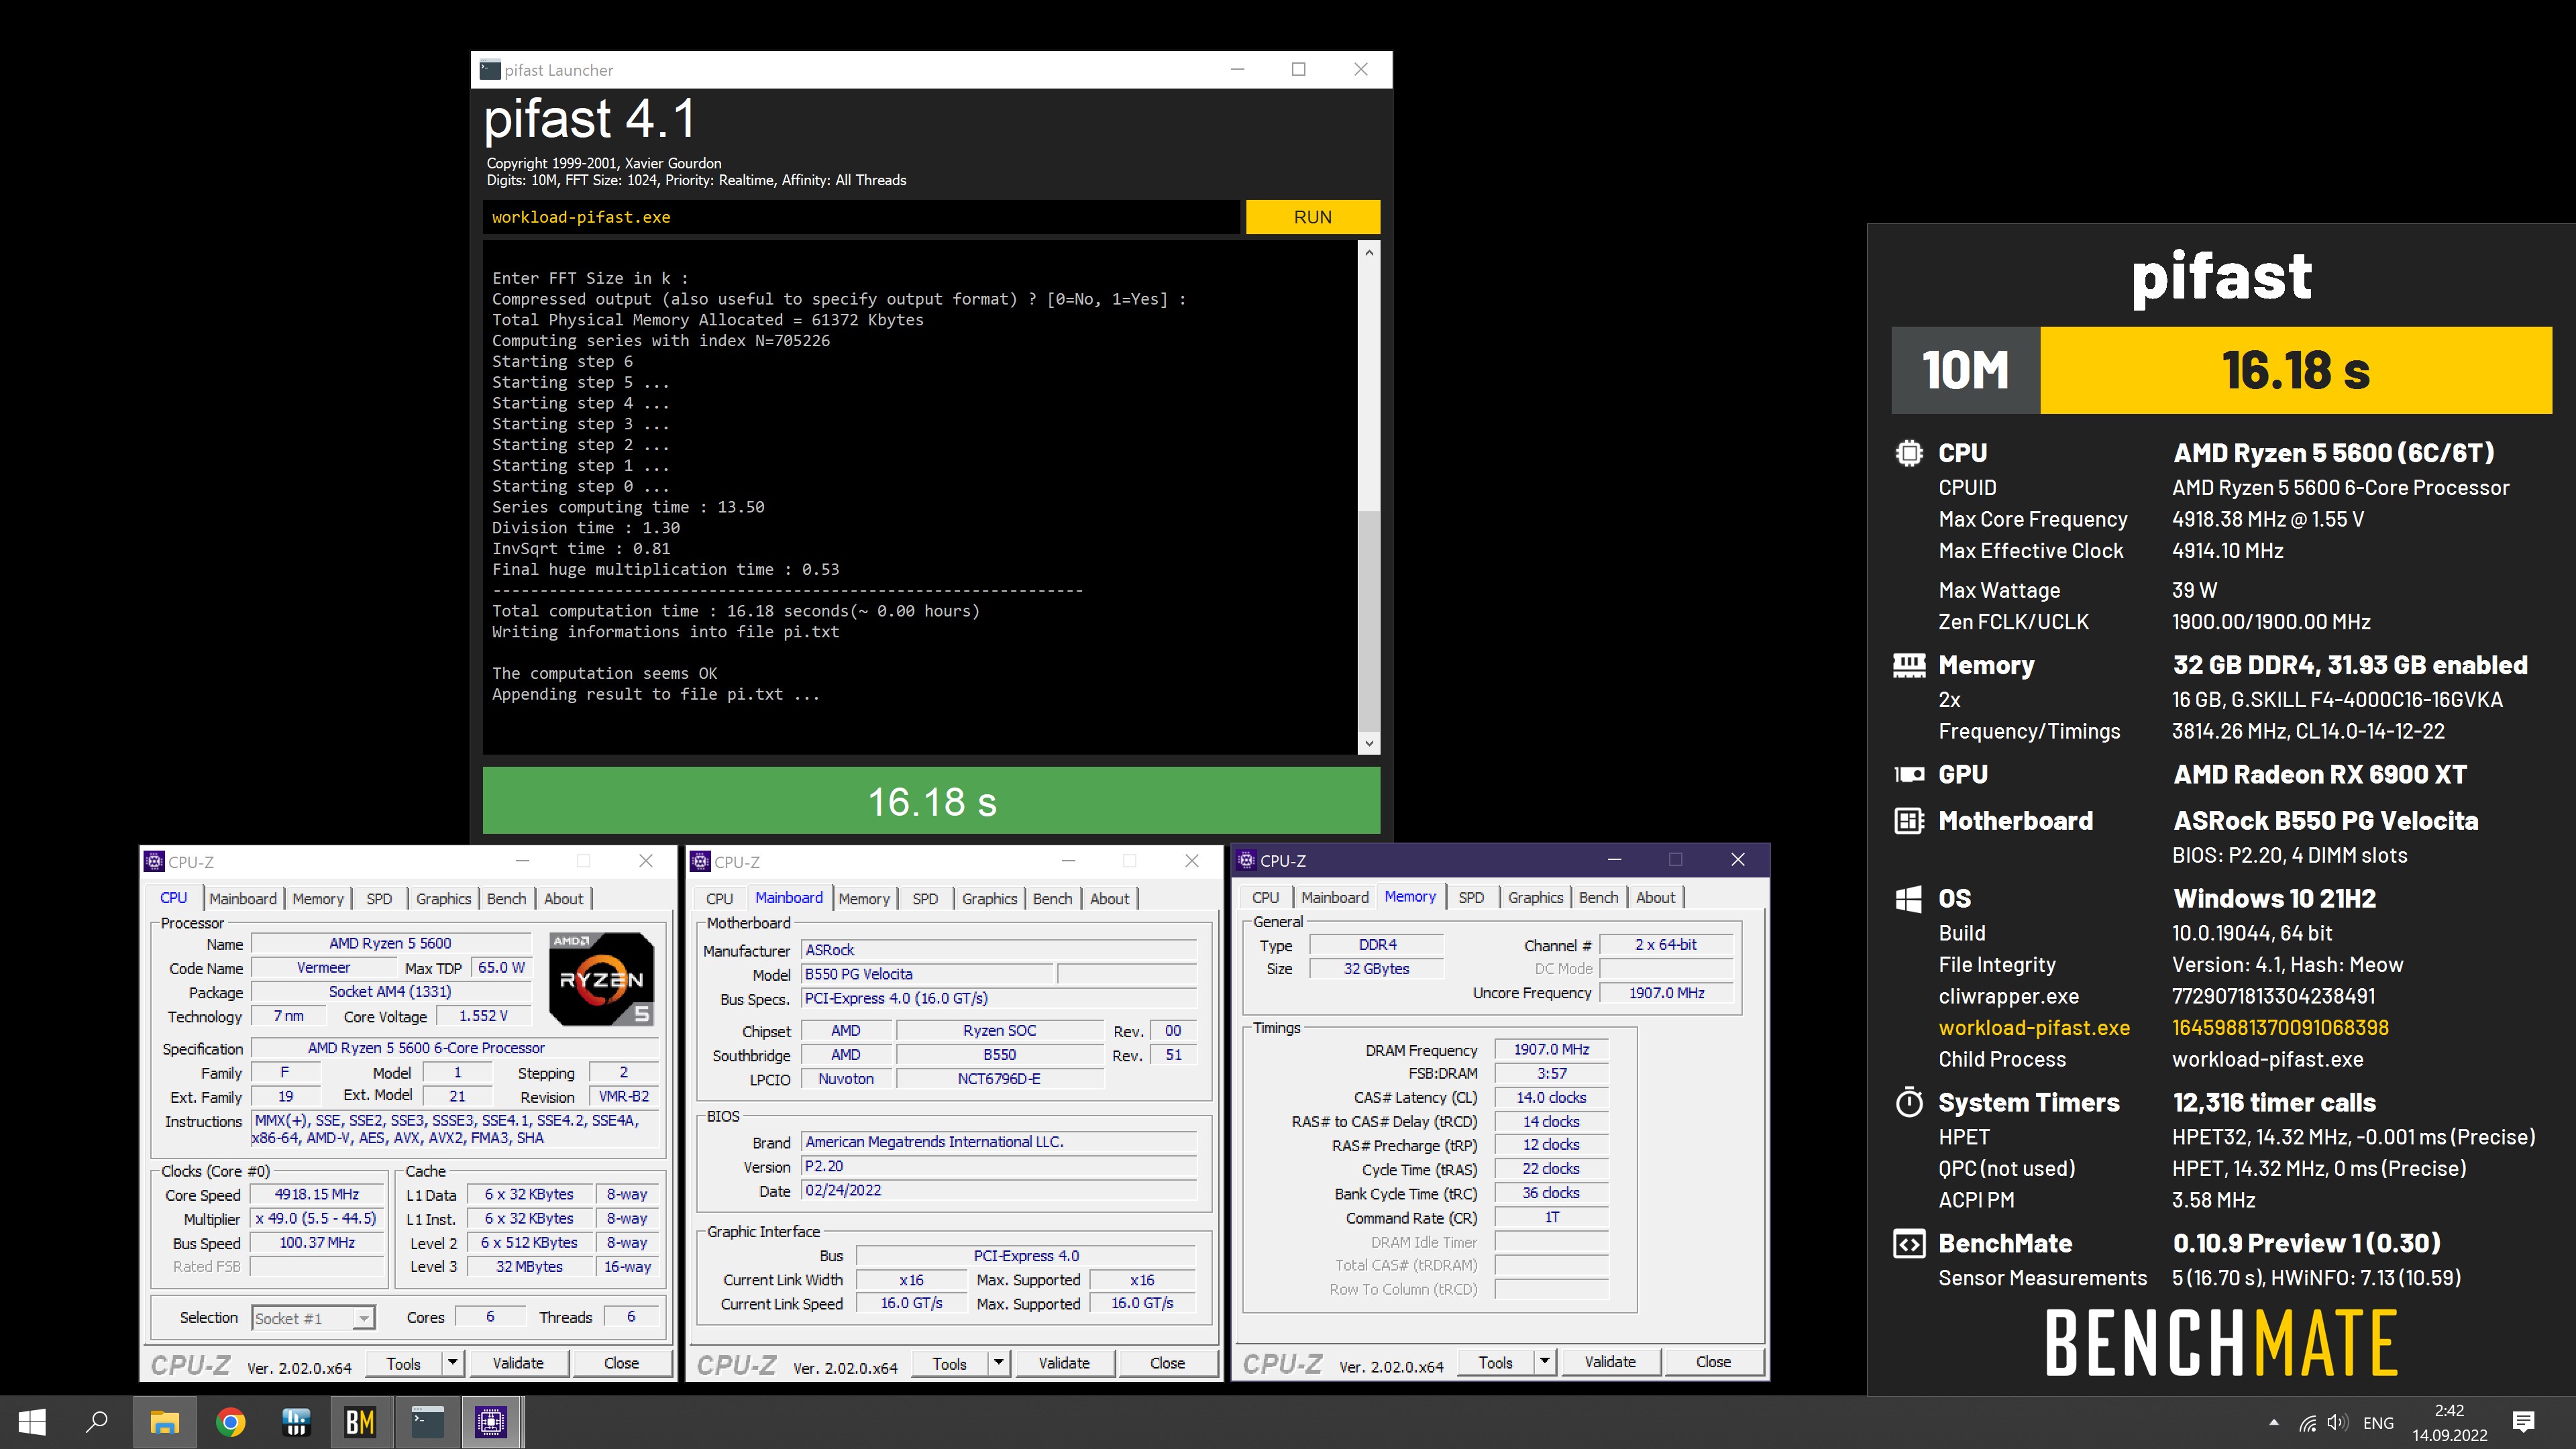Show hidden system tray icons
This screenshot has height=1449, width=2576.
pos(2274,1422)
